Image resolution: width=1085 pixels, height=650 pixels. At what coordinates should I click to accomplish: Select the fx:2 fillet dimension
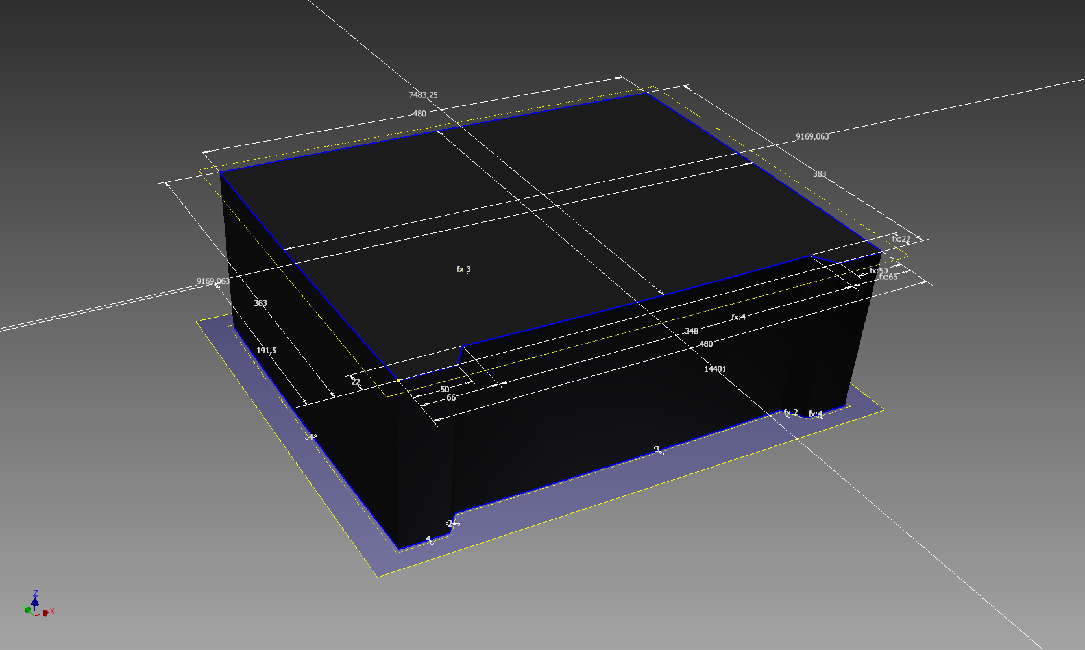pyautogui.click(x=790, y=412)
